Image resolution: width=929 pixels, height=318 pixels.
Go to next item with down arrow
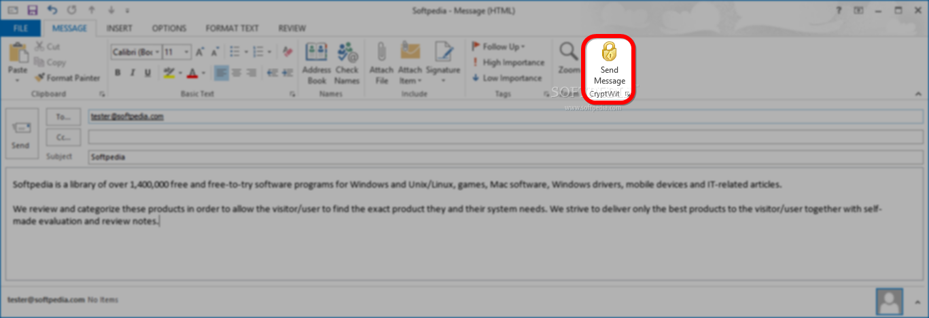[x=111, y=10]
